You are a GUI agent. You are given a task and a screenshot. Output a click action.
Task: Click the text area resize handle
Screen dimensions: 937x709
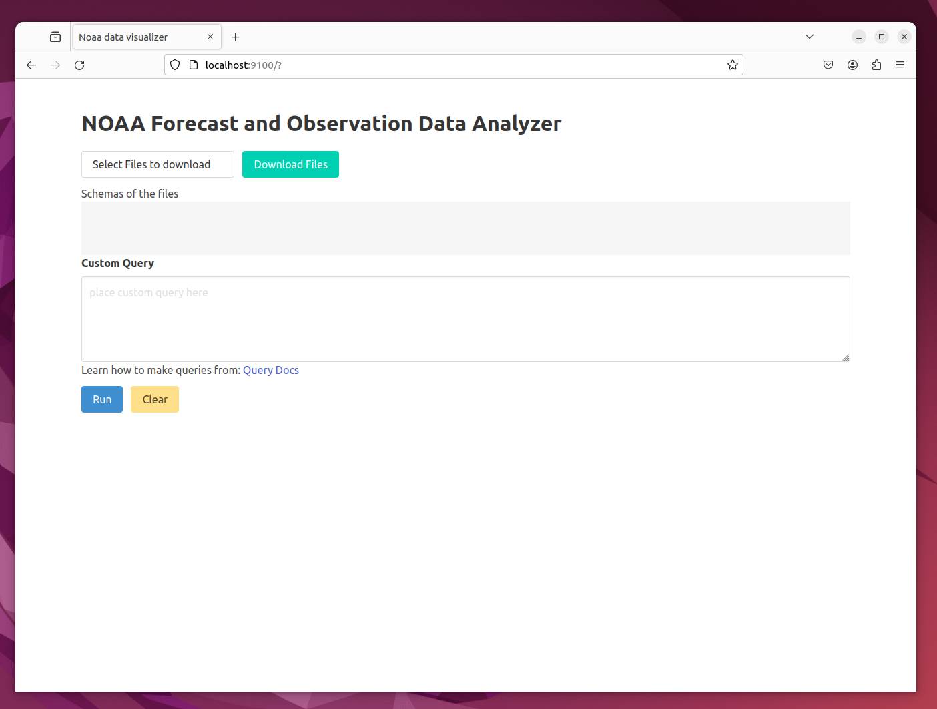pos(846,357)
